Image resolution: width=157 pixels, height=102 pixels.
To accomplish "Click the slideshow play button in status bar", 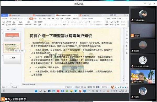I will (x=98, y=87).
